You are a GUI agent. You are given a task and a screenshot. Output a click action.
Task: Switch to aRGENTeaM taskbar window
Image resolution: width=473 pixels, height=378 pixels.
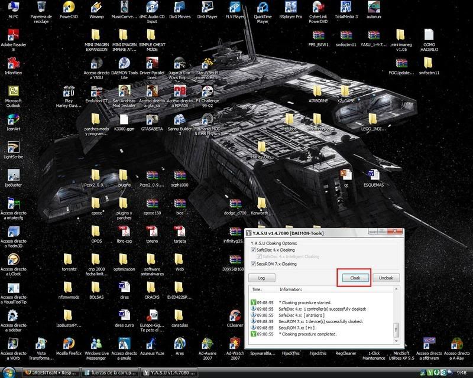pyautogui.click(x=51, y=373)
